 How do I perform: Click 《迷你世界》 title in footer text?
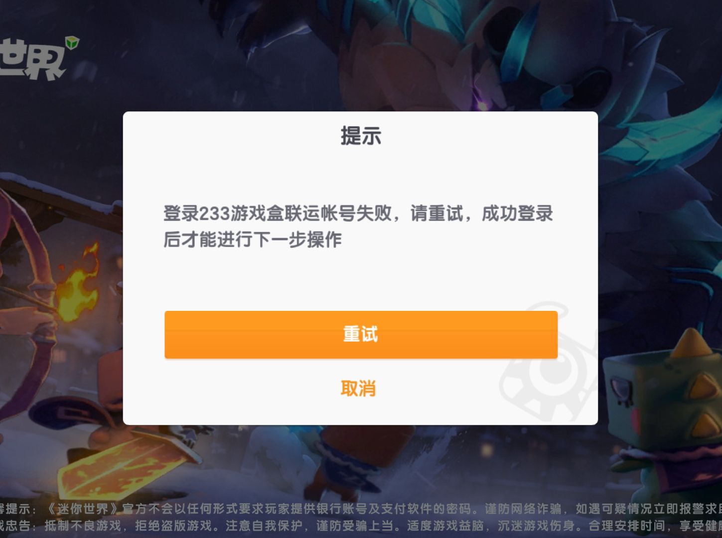pos(84,509)
